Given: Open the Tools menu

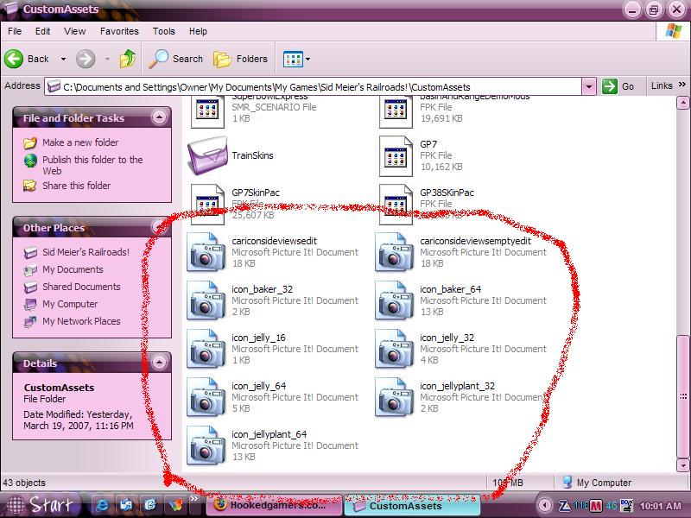Looking at the screenshot, I should [163, 31].
